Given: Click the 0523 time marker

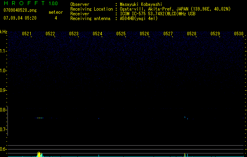Looking at the screenshot, I should 74,34.
